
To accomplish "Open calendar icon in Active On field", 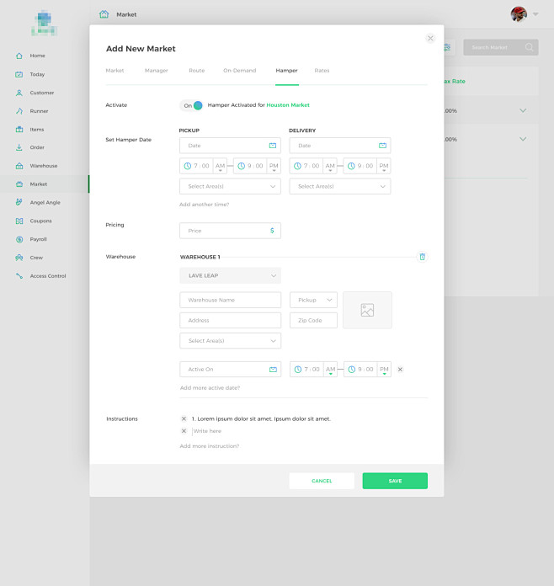I will click(x=272, y=370).
